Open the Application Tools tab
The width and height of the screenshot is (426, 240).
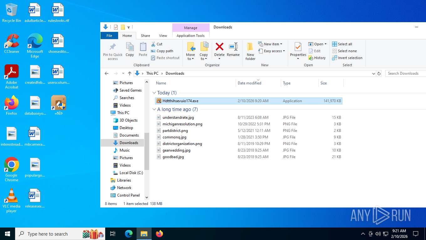pyautogui.click(x=190, y=36)
